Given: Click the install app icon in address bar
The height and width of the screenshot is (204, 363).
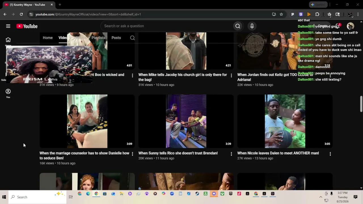Looking at the screenshot, I should pyautogui.click(x=274, y=14).
